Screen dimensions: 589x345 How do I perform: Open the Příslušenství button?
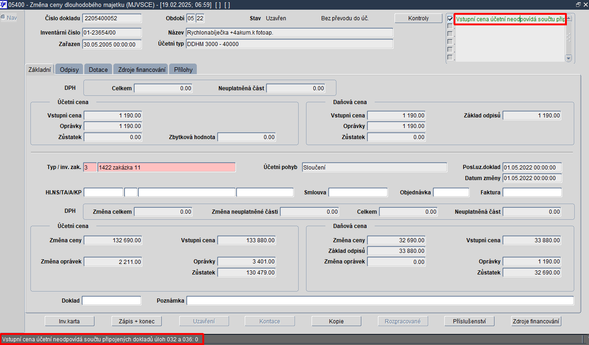pos(470,321)
